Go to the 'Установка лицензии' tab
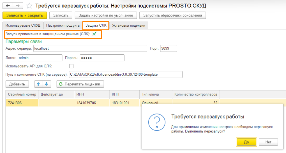 tap(129, 25)
